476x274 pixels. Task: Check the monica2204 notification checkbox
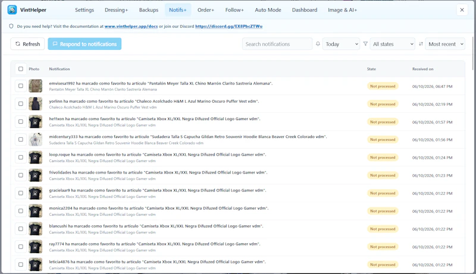[21, 211]
